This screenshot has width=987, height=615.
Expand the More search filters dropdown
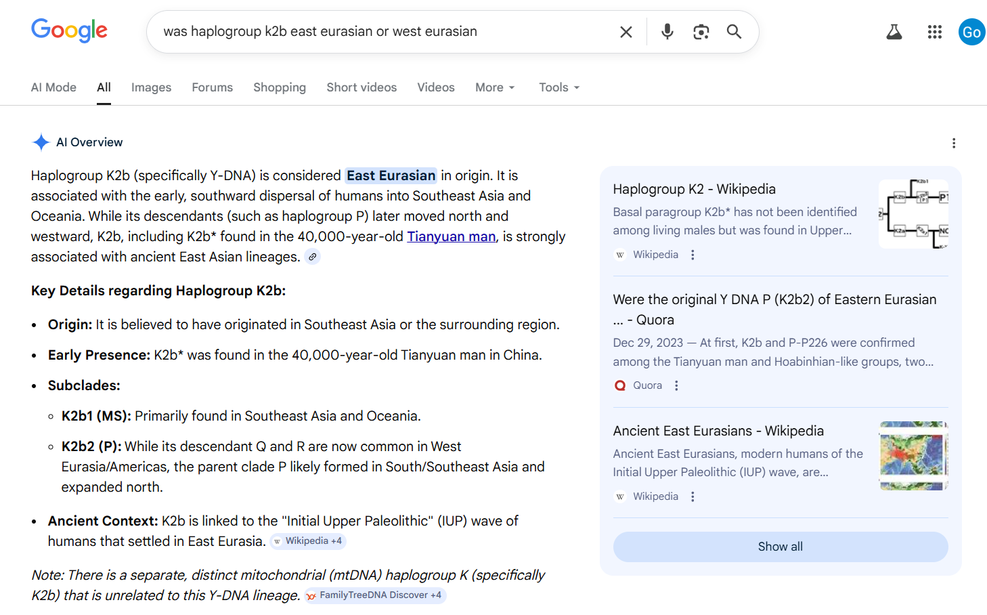pos(495,87)
